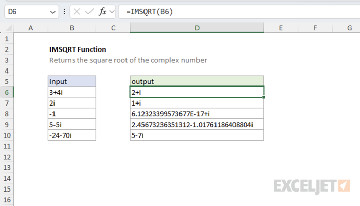The height and width of the screenshot is (206, 360).
Task: Select row 6 header
Action: tap(7, 92)
